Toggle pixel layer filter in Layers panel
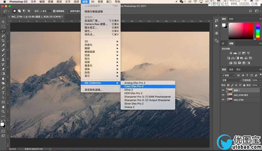The width and height of the screenshot is (262, 151). point(238,75)
